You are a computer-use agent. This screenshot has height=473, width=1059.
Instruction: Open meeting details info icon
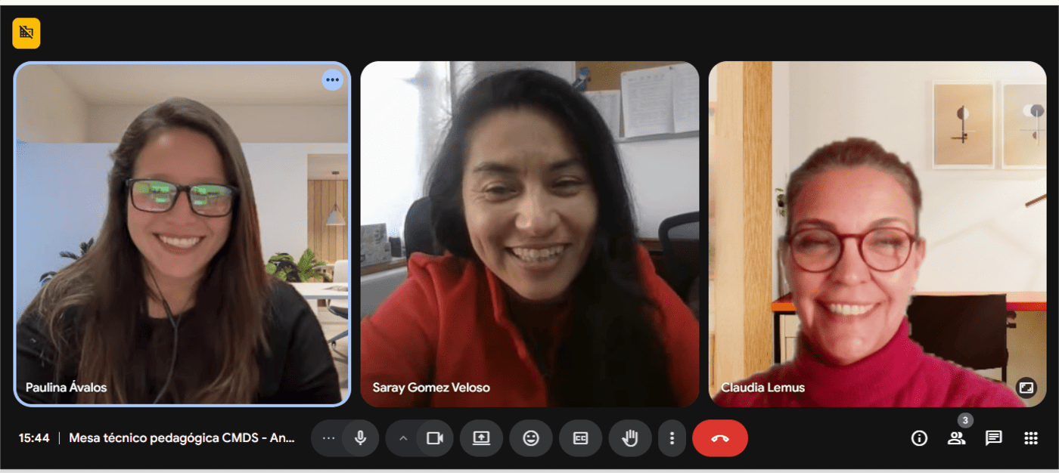(x=919, y=438)
